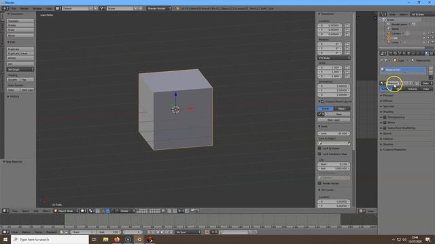The width and height of the screenshot is (435, 244).
Task: Toggle Lamp visibility eye in outliner
Action: [x=423, y=42]
